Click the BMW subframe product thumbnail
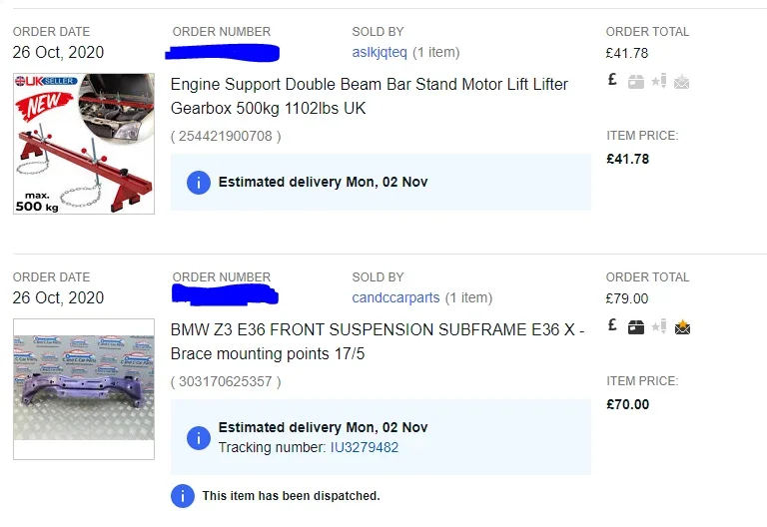 pyautogui.click(x=84, y=389)
